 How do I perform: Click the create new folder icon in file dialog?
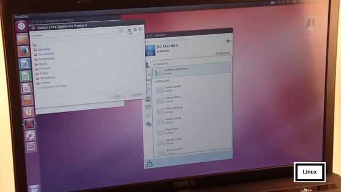(129, 31)
